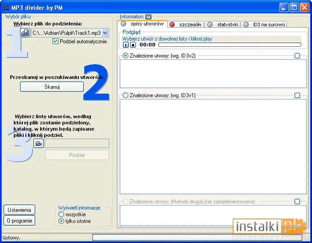
Task: Click the status bar progress bar
Action: [197, 237]
